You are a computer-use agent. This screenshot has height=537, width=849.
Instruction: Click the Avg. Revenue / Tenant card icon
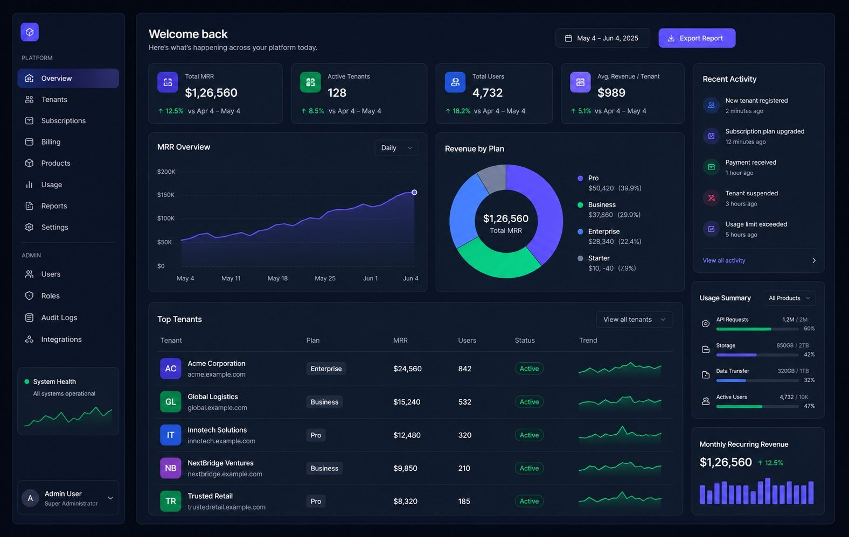click(x=580, y=82)
